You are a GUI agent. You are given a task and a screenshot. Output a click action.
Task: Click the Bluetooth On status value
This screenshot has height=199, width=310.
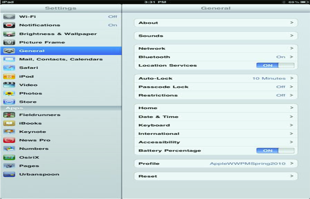(x=280, y=57)
